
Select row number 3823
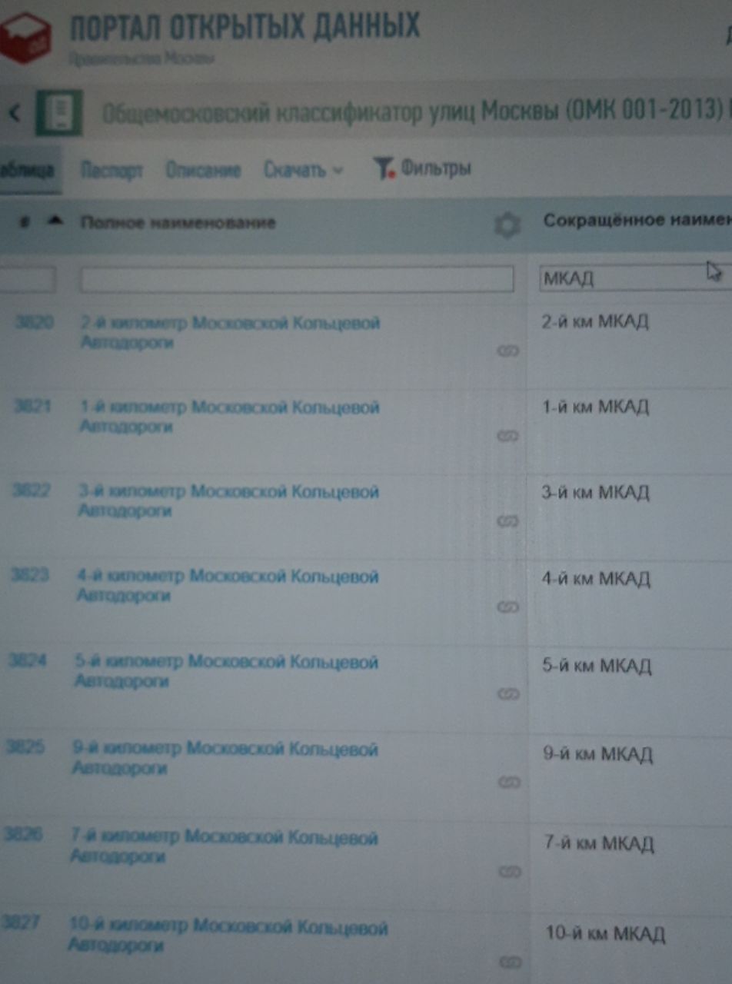pyautogui.click(x=28, y=576)
